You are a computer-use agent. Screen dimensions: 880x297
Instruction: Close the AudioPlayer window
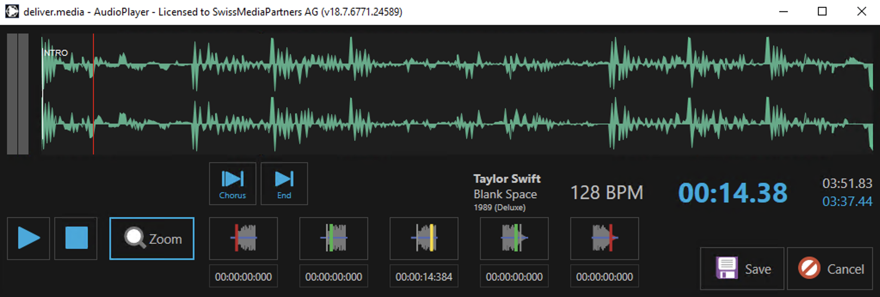[862, 12]
